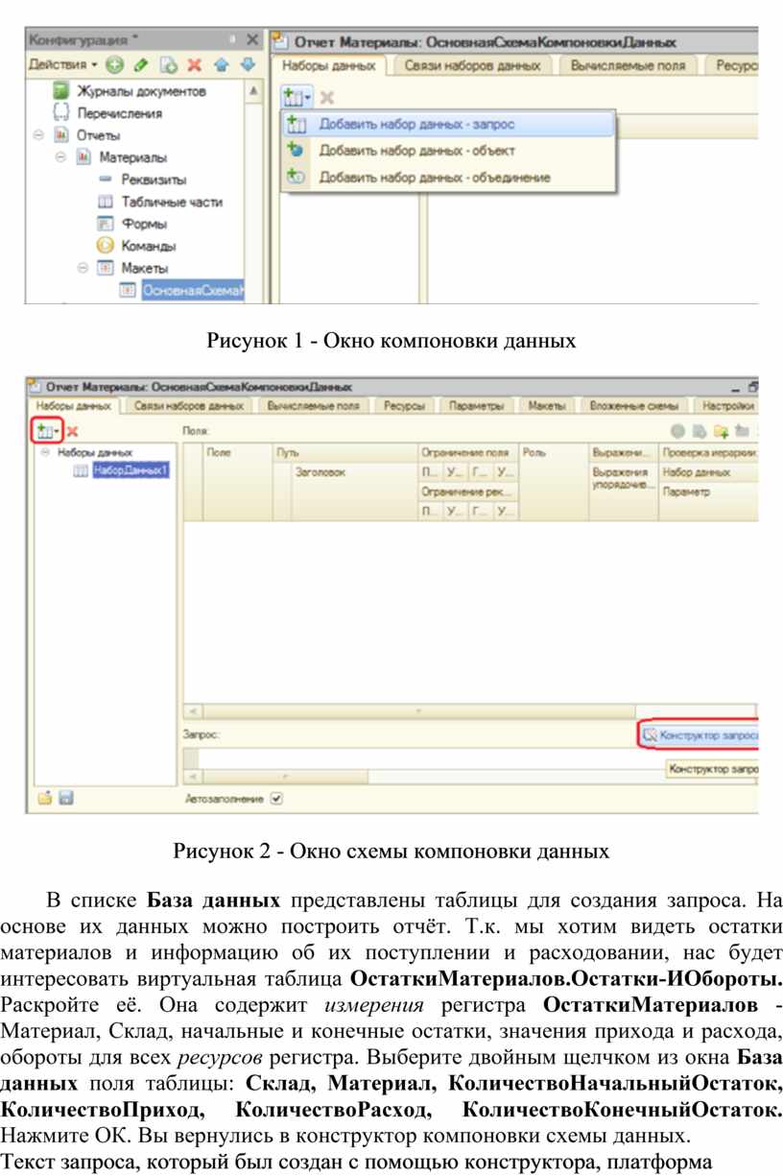Screen dimensions: 783x1176
Task: Click the red delete icon in Конфигурация toolbar
Action: click(195, 65)
